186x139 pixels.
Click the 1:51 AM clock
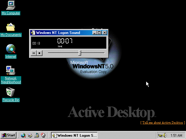(176, 135)
